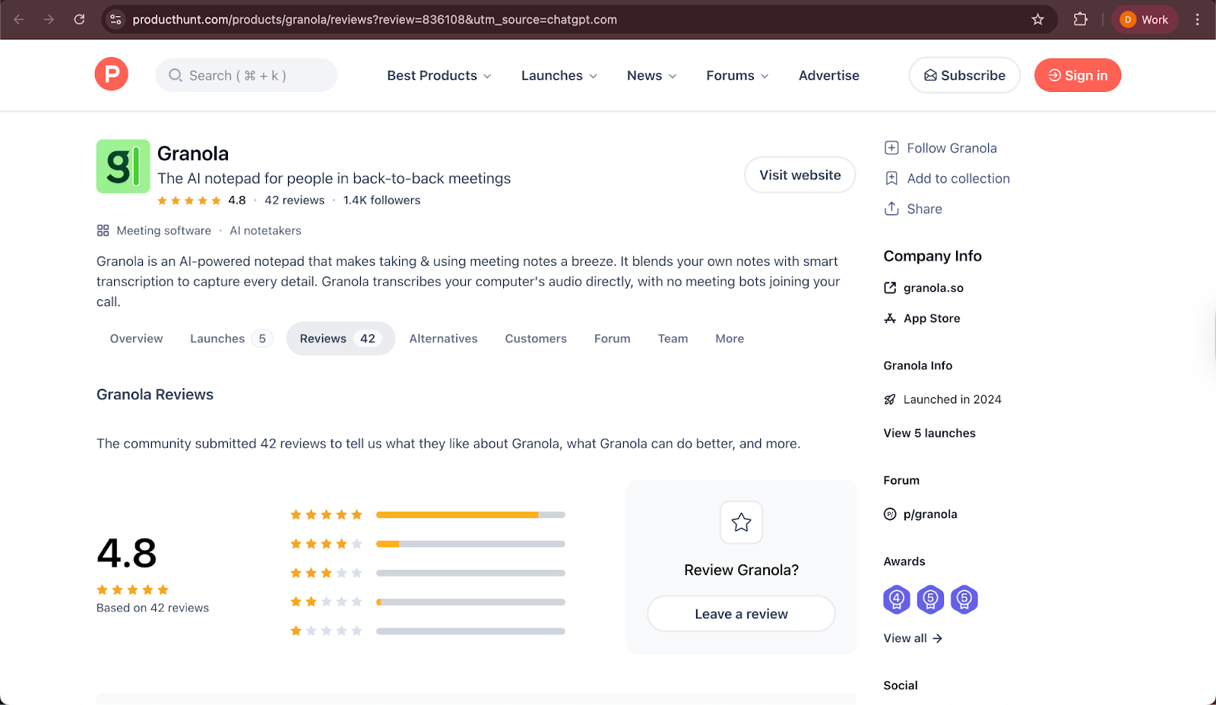Open the Customers tab
The image size is (1216, 705).
click(x=536, y=339)
